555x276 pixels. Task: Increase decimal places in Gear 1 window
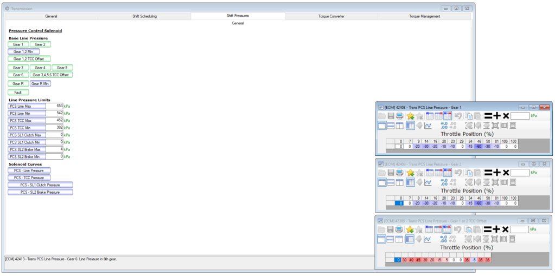444,126
